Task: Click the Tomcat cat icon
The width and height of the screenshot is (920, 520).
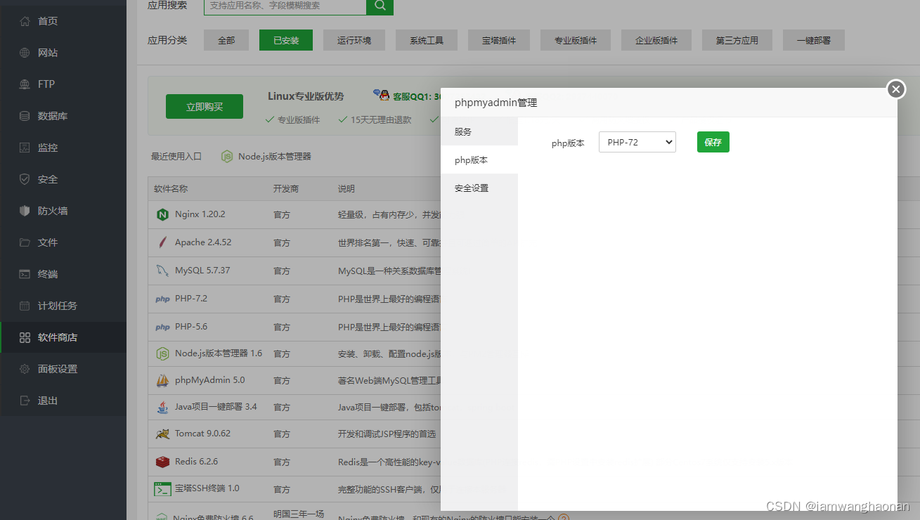Action: (x=162, y=434)
